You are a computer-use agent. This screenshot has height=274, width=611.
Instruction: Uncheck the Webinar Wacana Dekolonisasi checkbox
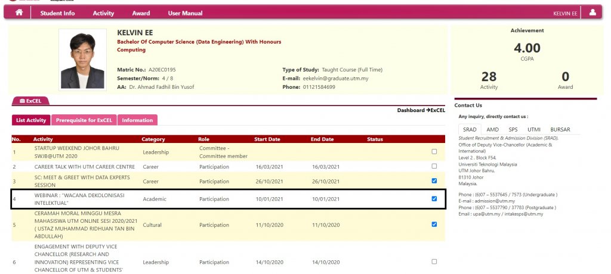pos(434,199)
